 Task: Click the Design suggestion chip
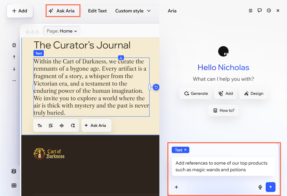tap(253, 93)
